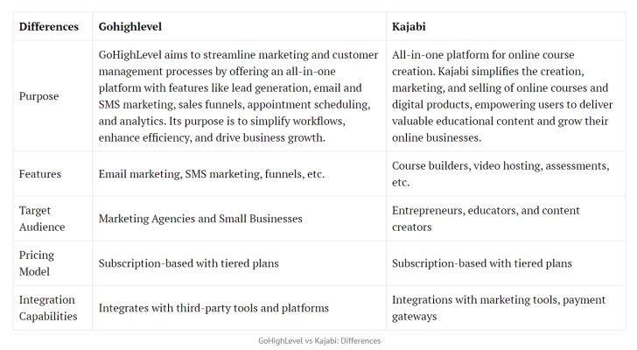
Task: Click the "Differences" column header
Action: [x=49, y=26]
